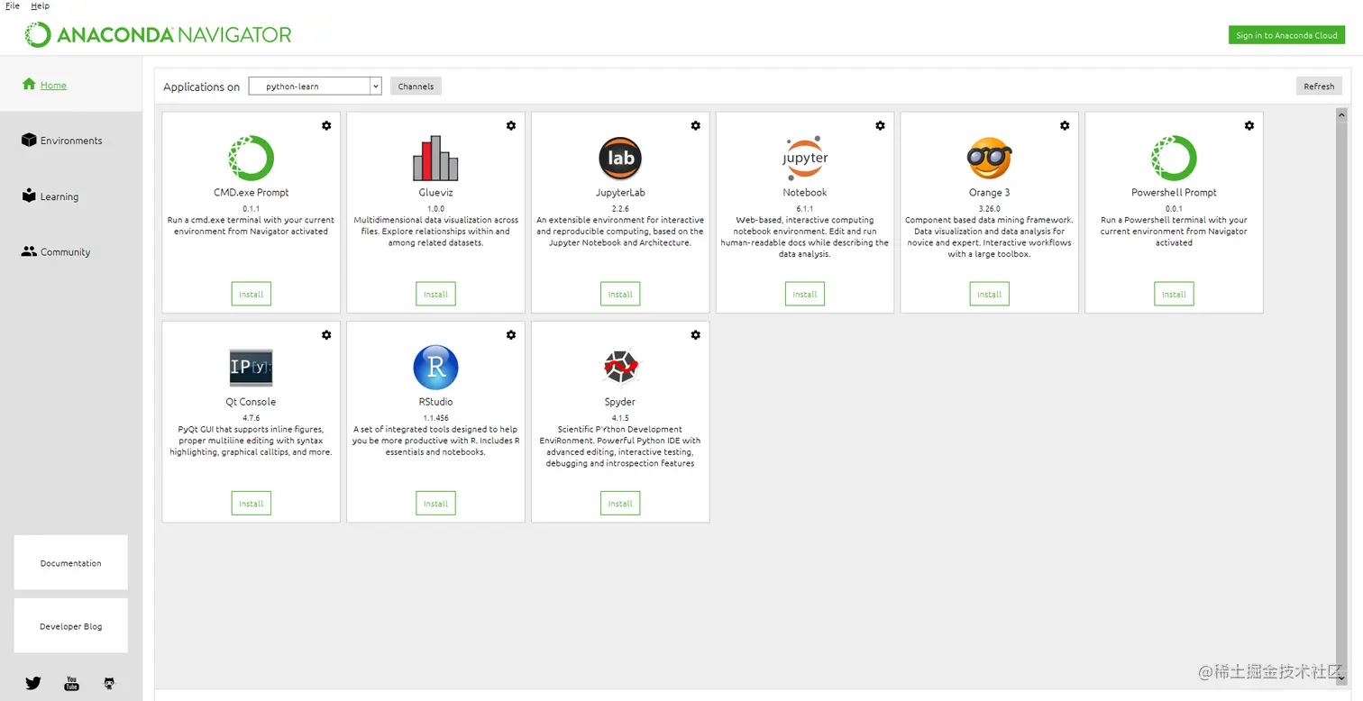Install Orange 3
Viewport: 1363px width, 701px height.
point(989,295)
